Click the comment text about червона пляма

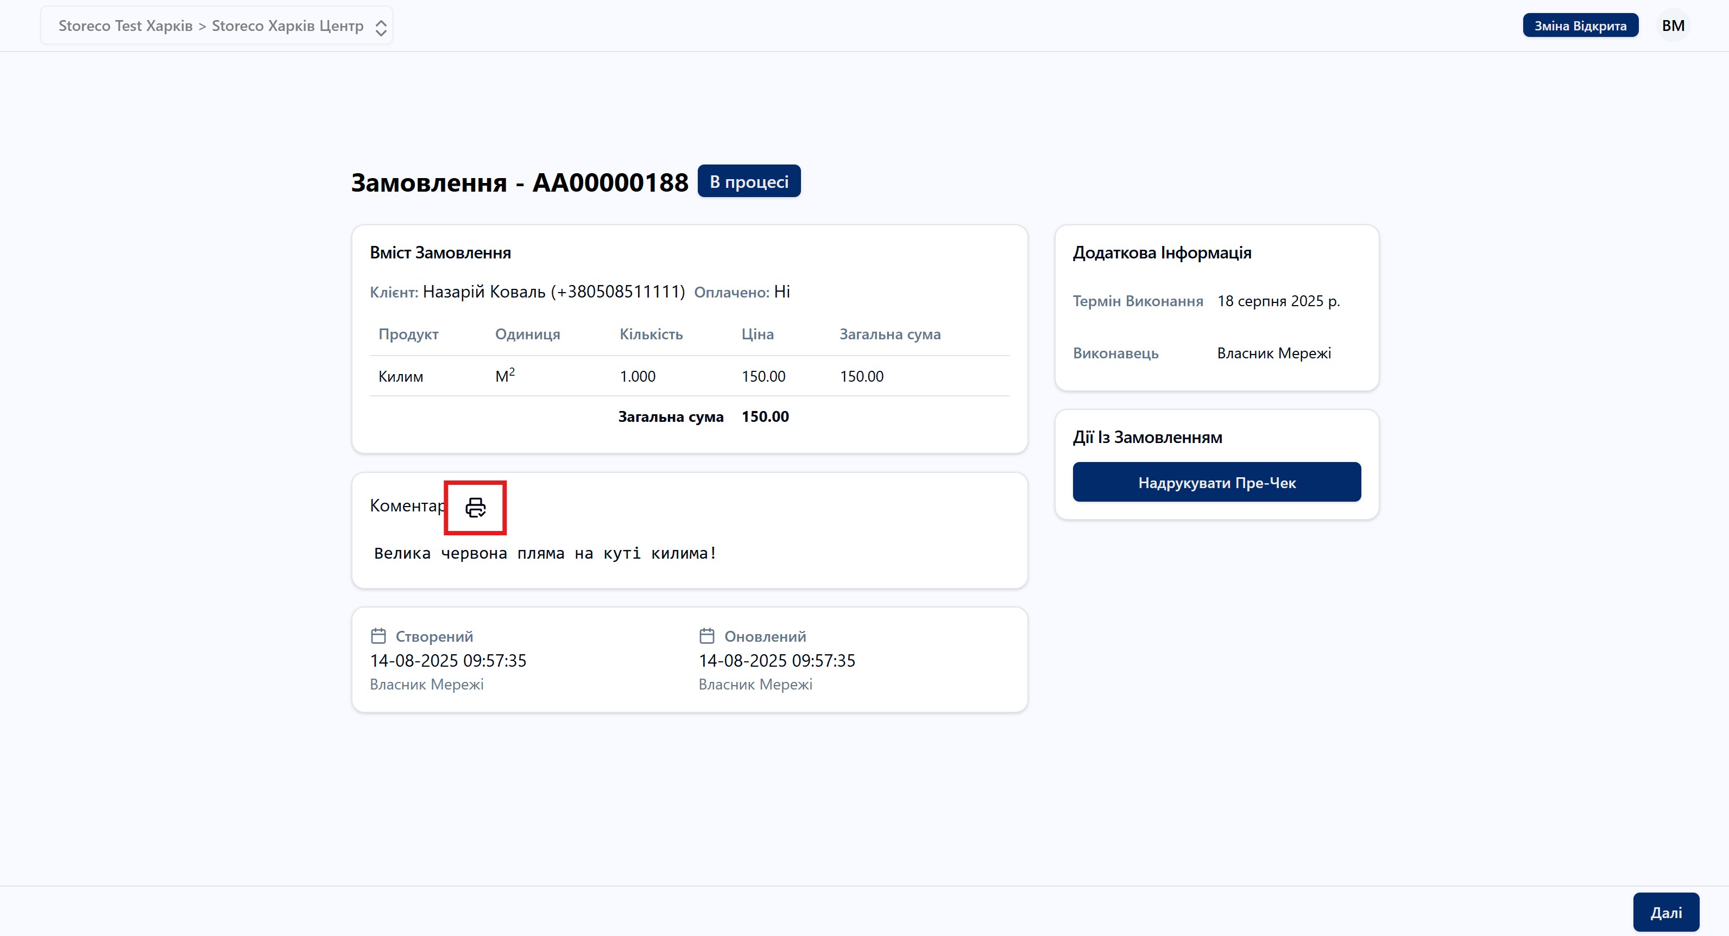(545, 553)
